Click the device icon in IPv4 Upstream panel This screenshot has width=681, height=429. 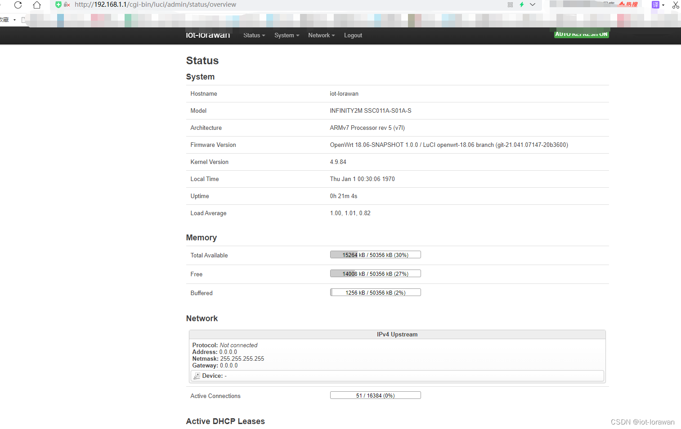tap(196, 376)
